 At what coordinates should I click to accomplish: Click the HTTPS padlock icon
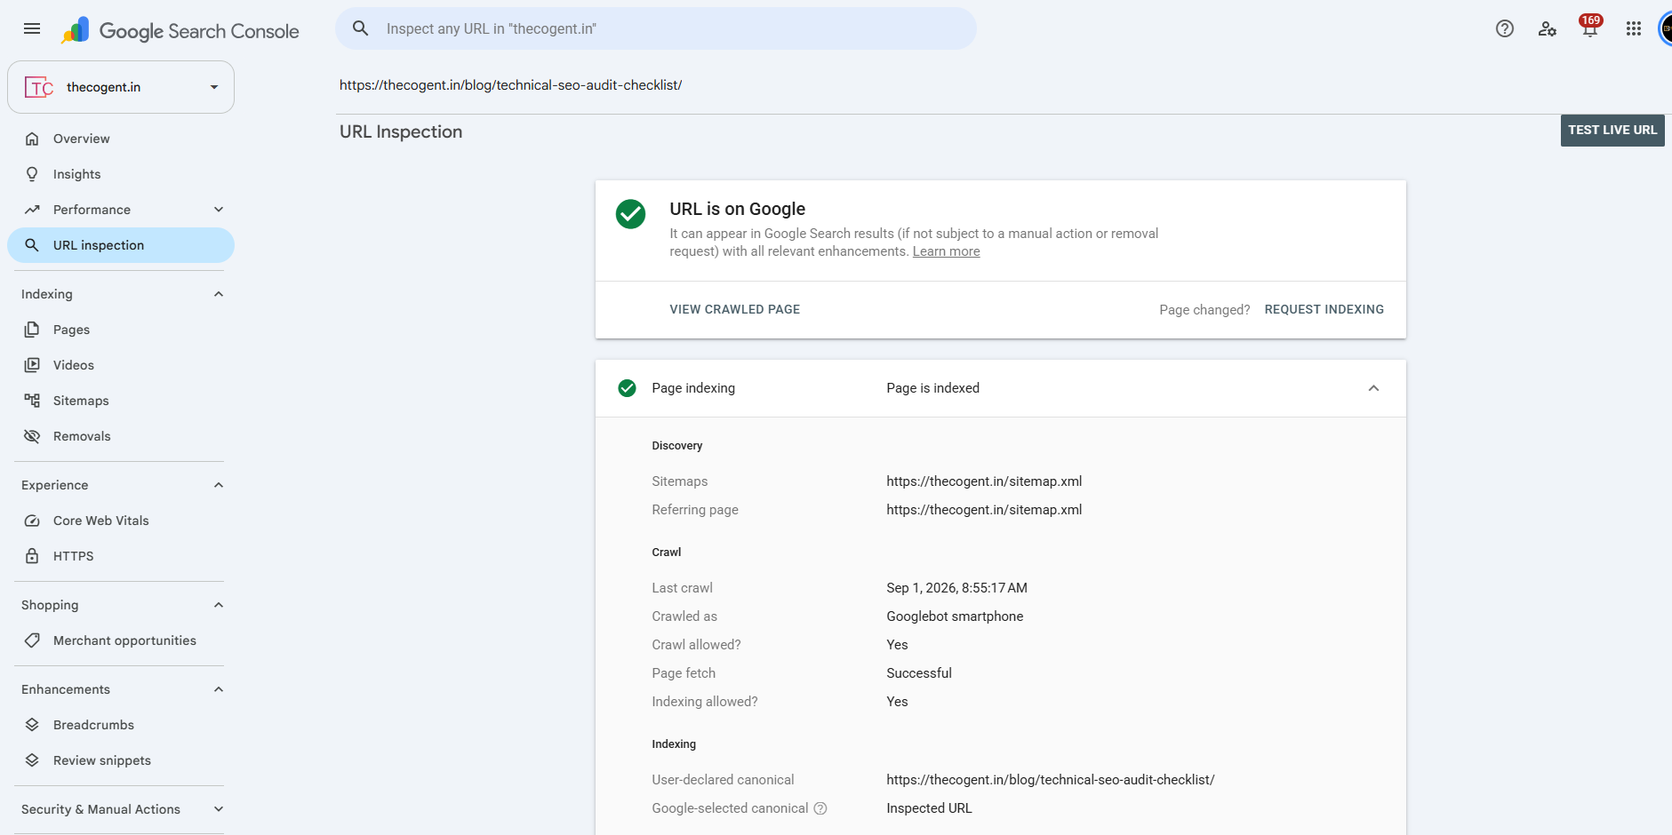32,556
